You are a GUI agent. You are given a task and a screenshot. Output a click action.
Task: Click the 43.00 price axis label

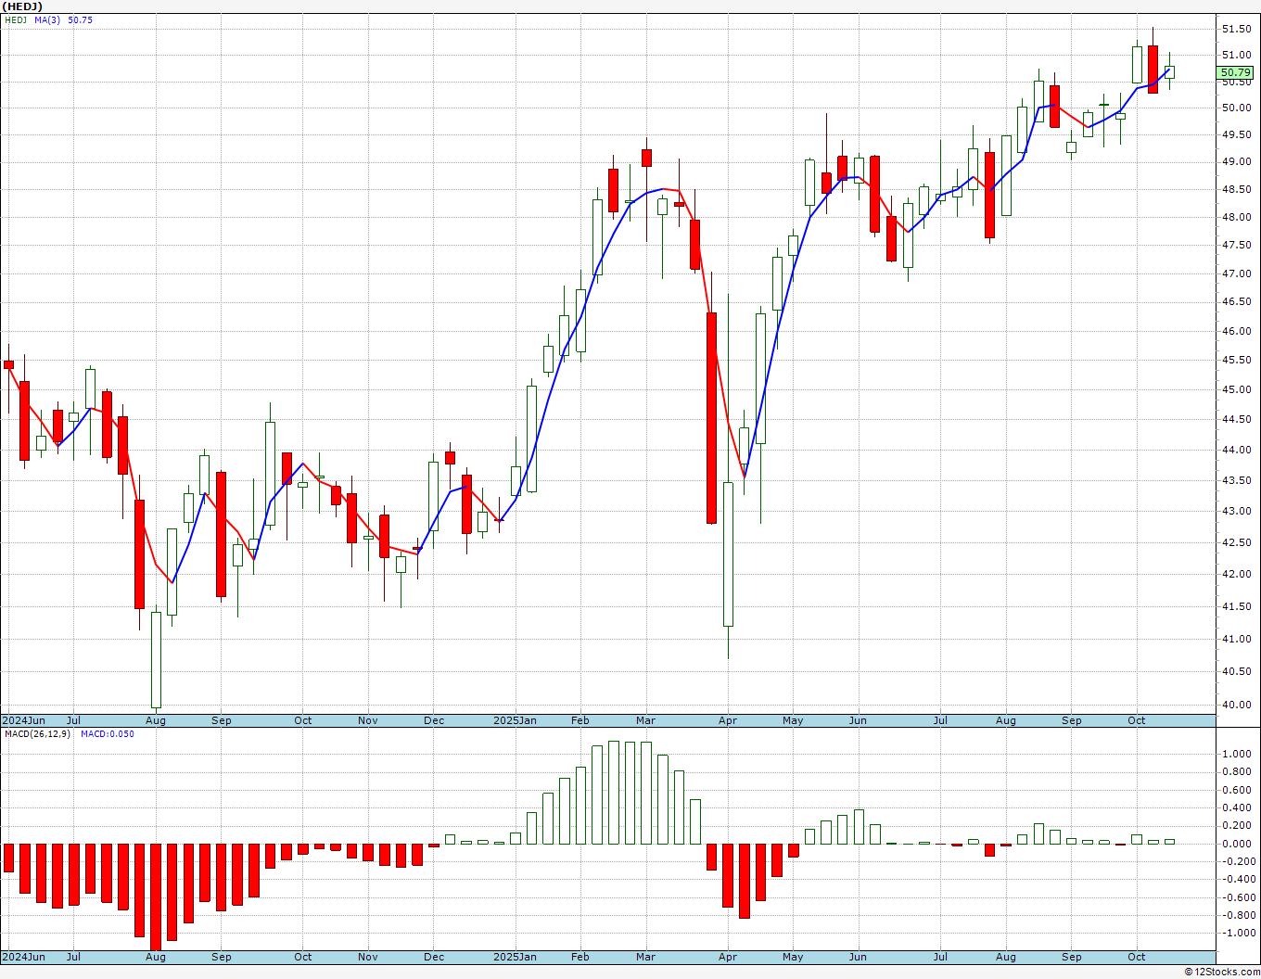(x=1236, y=511)
